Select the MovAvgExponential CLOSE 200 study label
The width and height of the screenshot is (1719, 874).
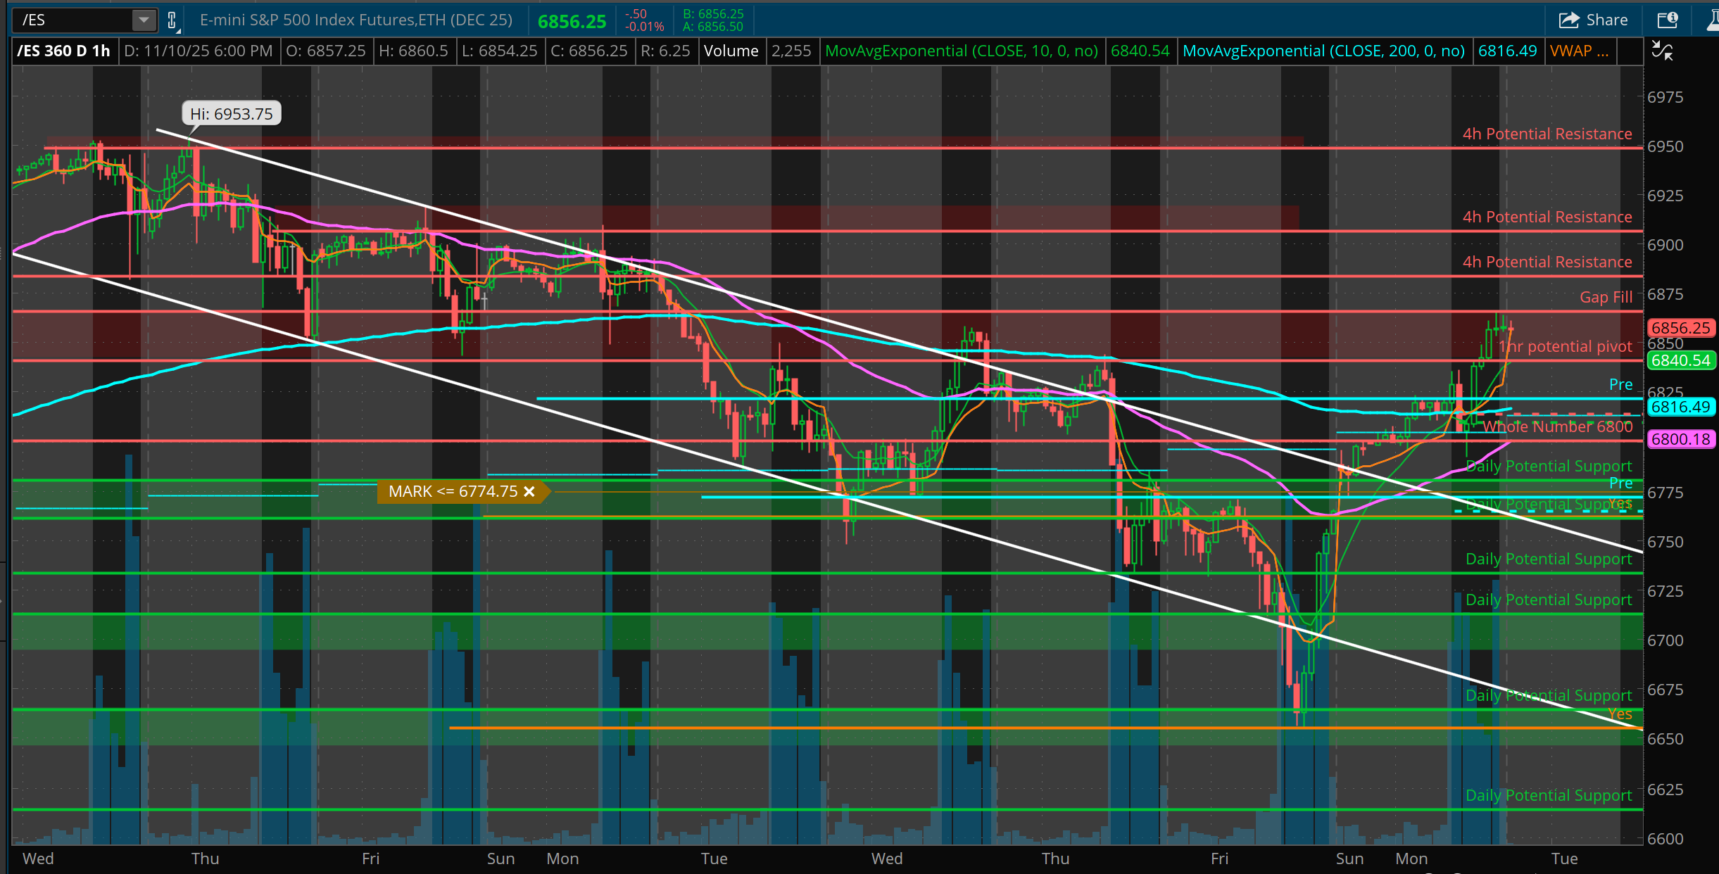[x=1323, y=51]
